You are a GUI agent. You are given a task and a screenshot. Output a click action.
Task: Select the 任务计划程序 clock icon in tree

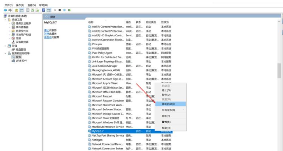point(13,23)
